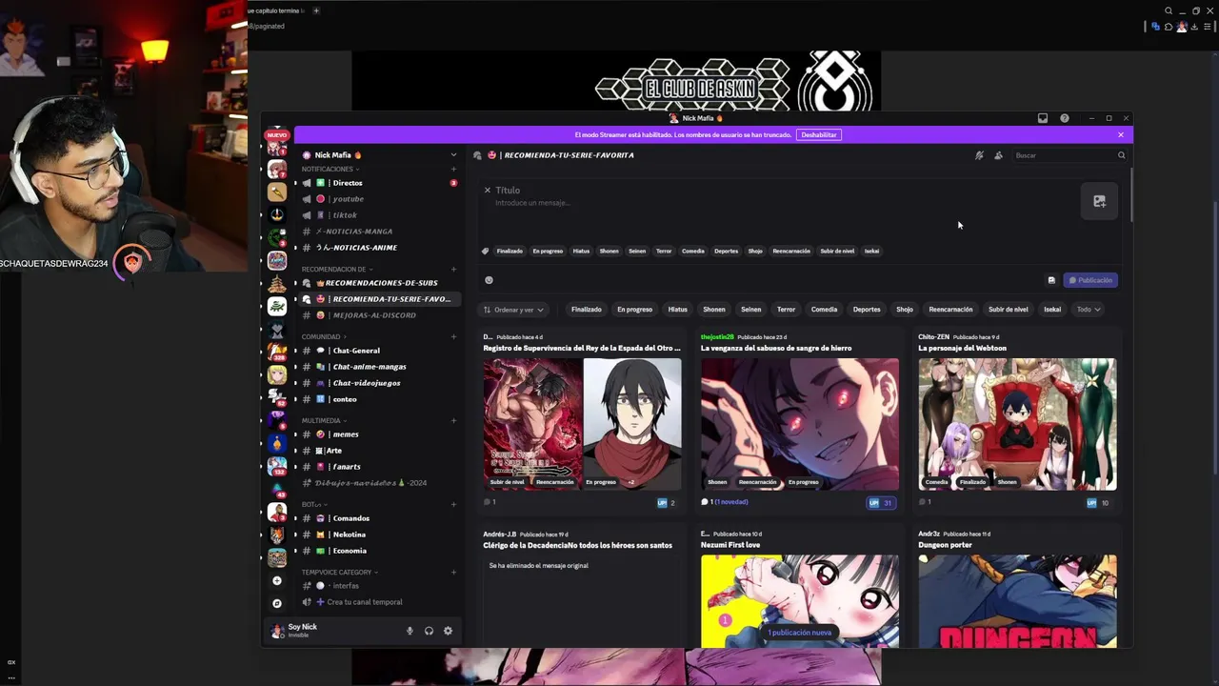Click the 1 publicación nueva pill
The height and width of the screenshot is (686, 1219).
(x=799, y=633)
